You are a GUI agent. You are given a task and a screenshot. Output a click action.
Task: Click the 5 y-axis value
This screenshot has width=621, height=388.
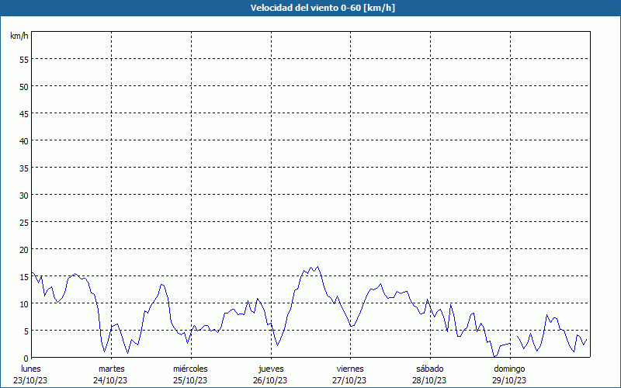[x=26, y=331]
